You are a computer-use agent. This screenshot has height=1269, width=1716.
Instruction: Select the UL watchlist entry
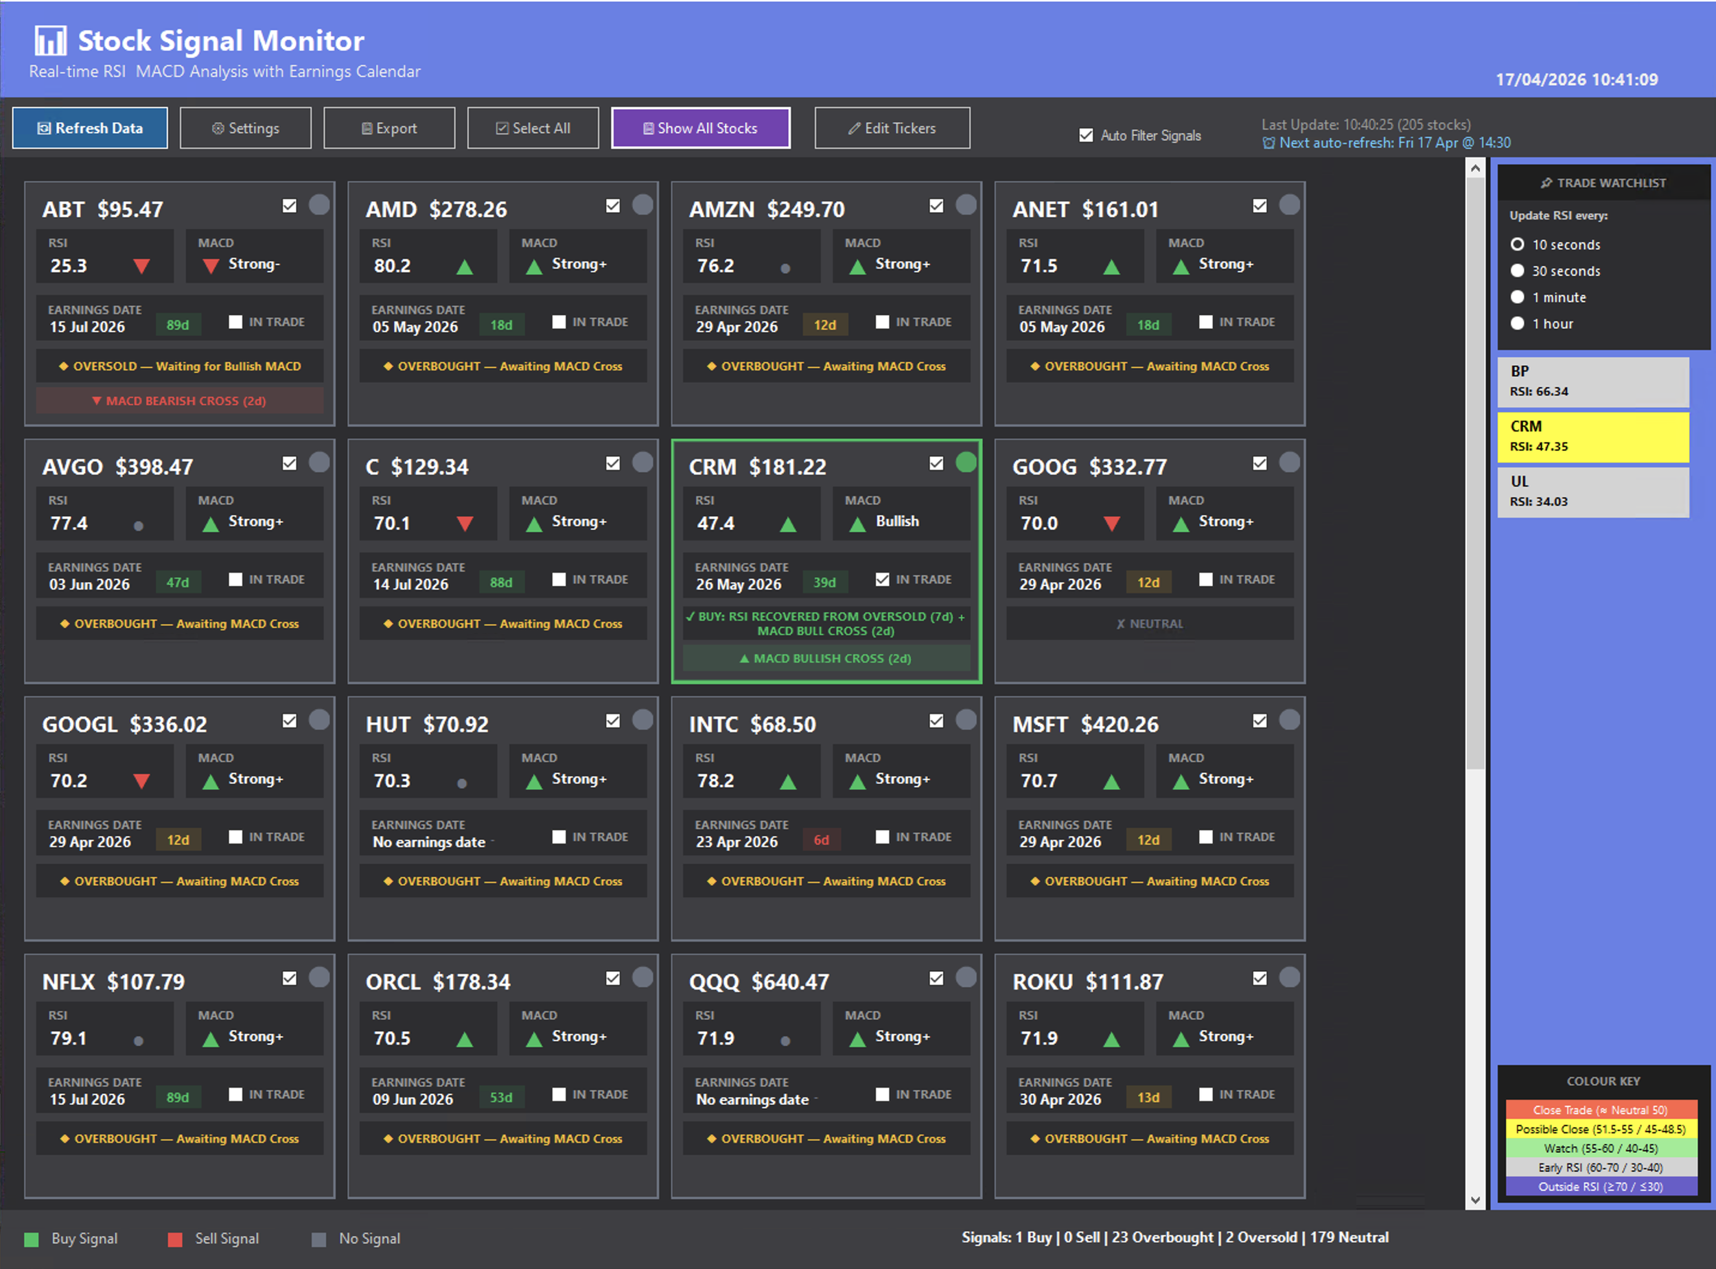(x=1592, y=491)
